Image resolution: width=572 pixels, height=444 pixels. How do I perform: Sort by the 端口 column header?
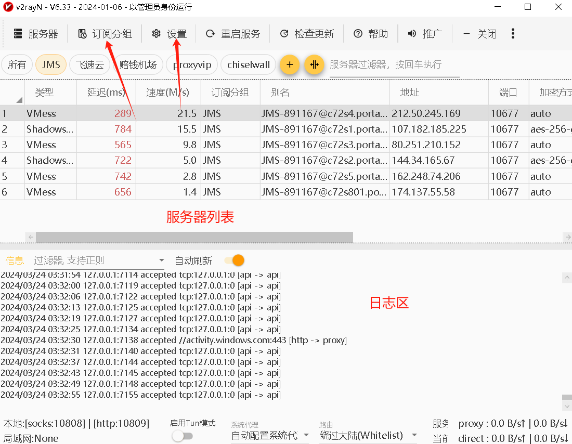509,93
